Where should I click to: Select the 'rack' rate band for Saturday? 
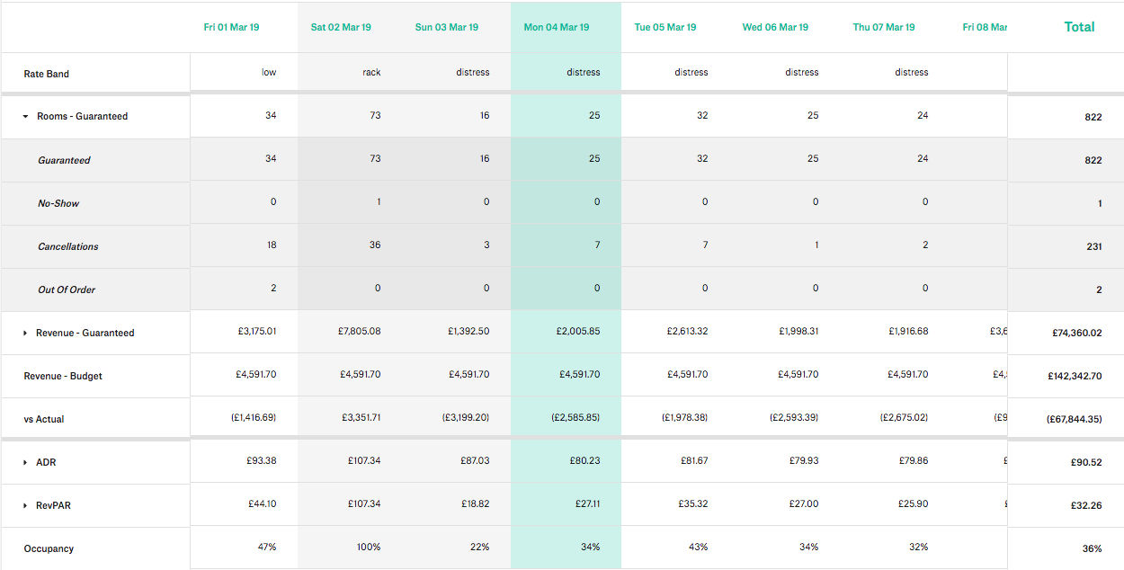click(371, 73)
